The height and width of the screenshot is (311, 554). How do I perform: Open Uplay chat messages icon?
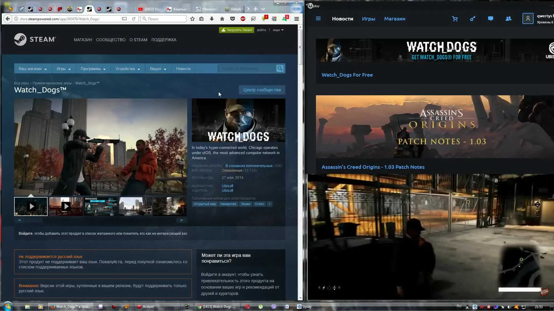[x=490, y=19]
